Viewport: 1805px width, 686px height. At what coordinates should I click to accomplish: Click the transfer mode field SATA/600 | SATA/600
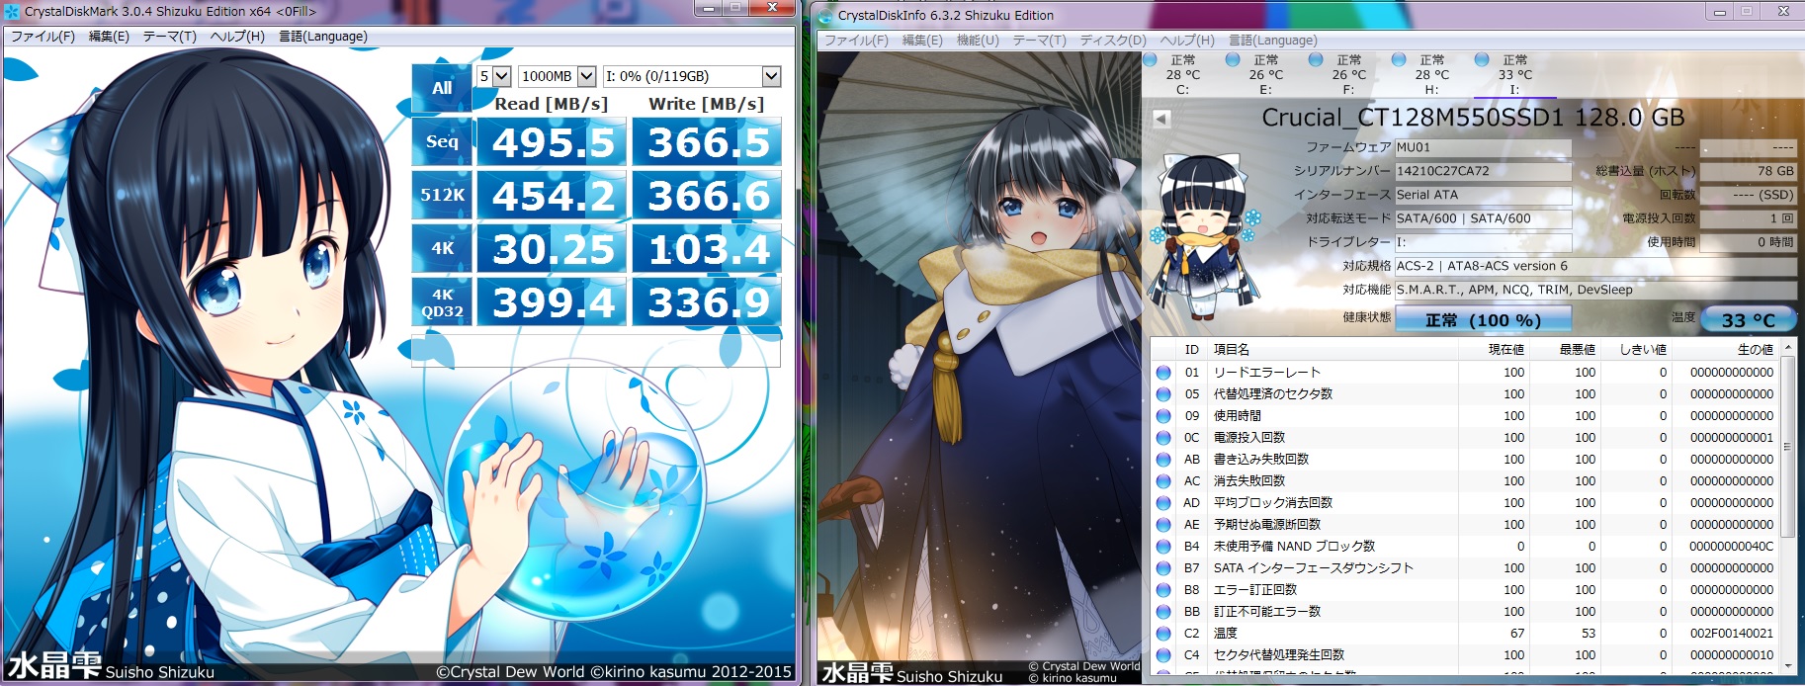pos(1483,218)
